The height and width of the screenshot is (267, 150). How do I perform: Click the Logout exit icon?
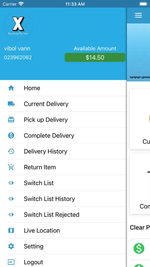tap(11, 262)
